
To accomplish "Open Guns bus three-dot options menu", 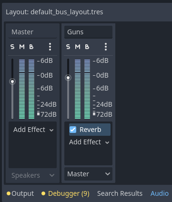I will tap(106, 47).
